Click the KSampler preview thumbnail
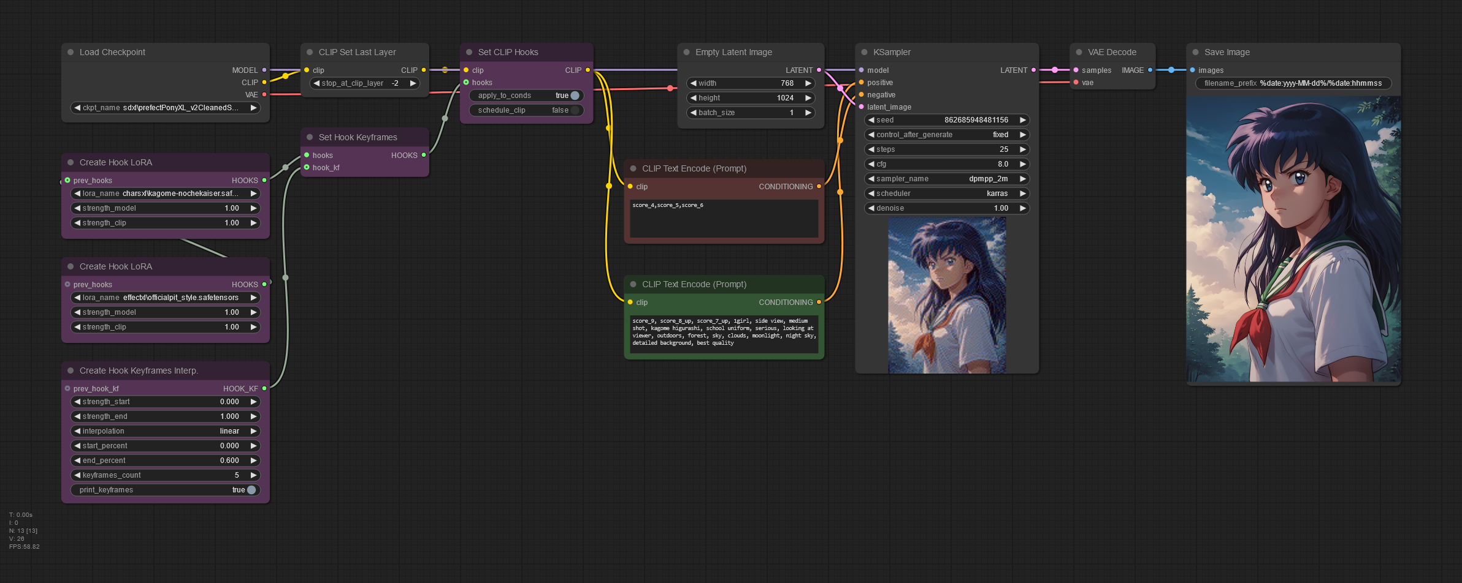The height and width of the screenshot is (583, 1462). [947, 295]
